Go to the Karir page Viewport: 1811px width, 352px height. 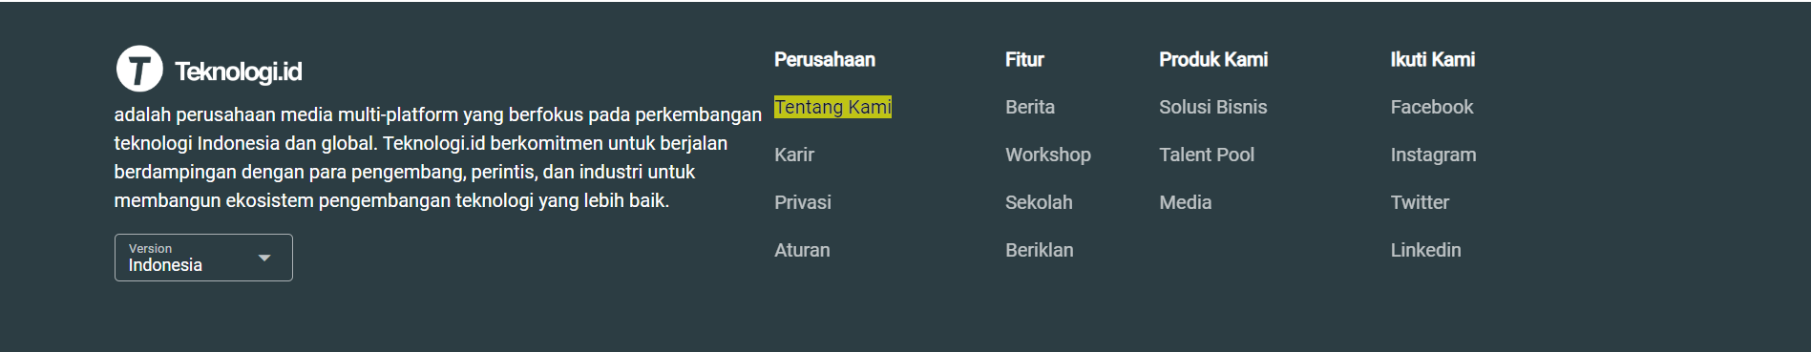tap(794, 155)
